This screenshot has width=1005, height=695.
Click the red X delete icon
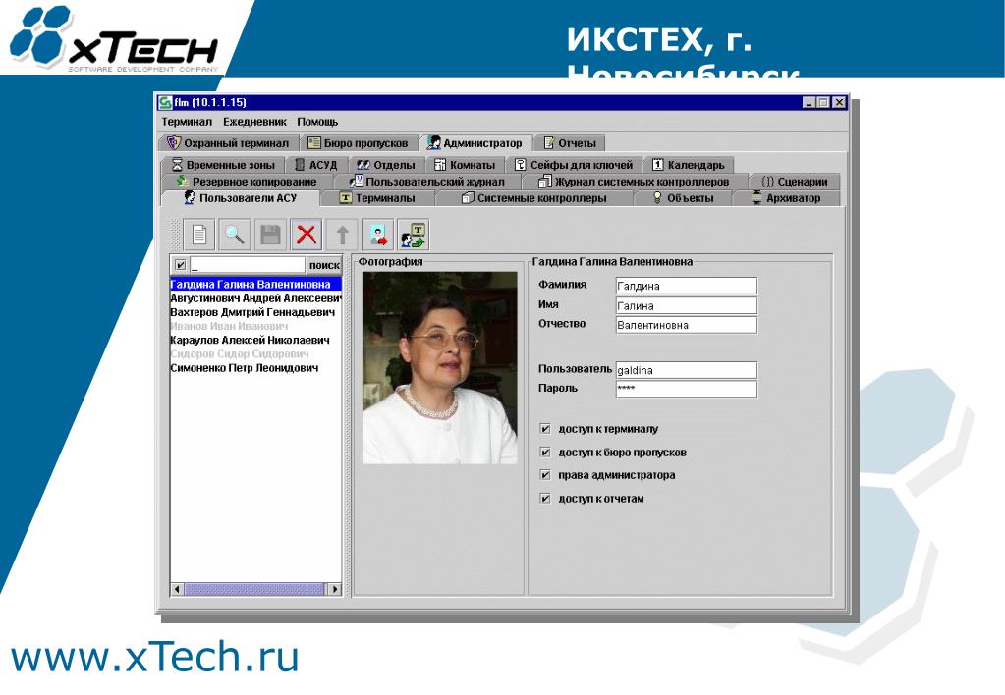point(307,235)
